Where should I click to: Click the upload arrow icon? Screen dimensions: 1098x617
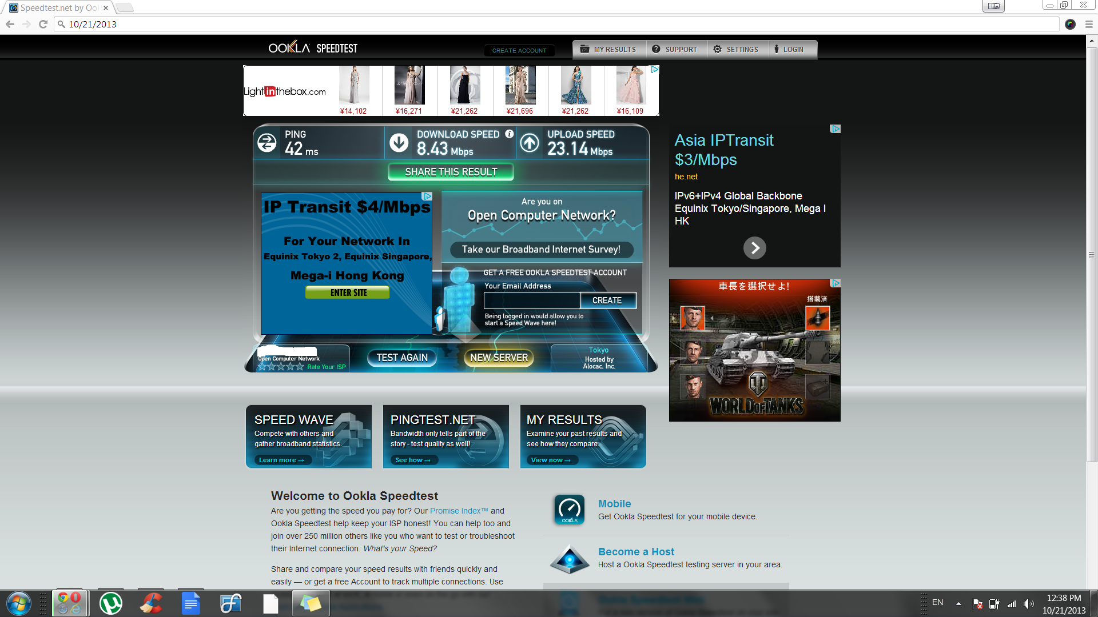pyautogui.click(x=530, y=142)
